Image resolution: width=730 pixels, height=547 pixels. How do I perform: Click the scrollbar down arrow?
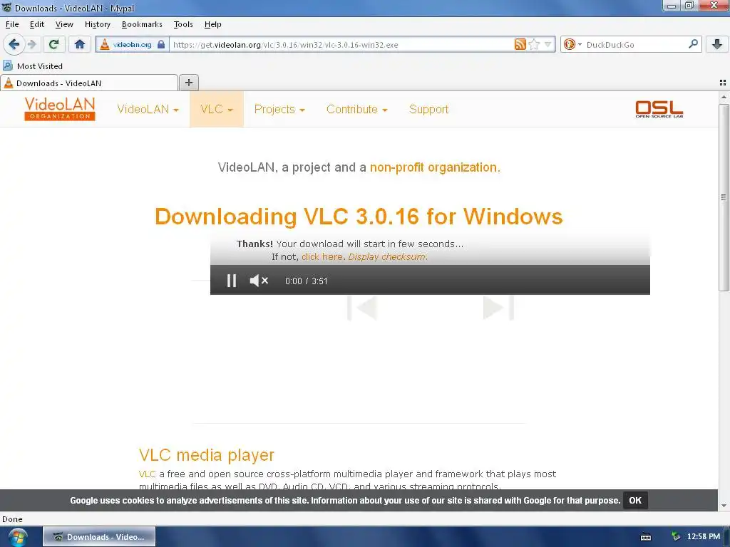tap(724, 506)
